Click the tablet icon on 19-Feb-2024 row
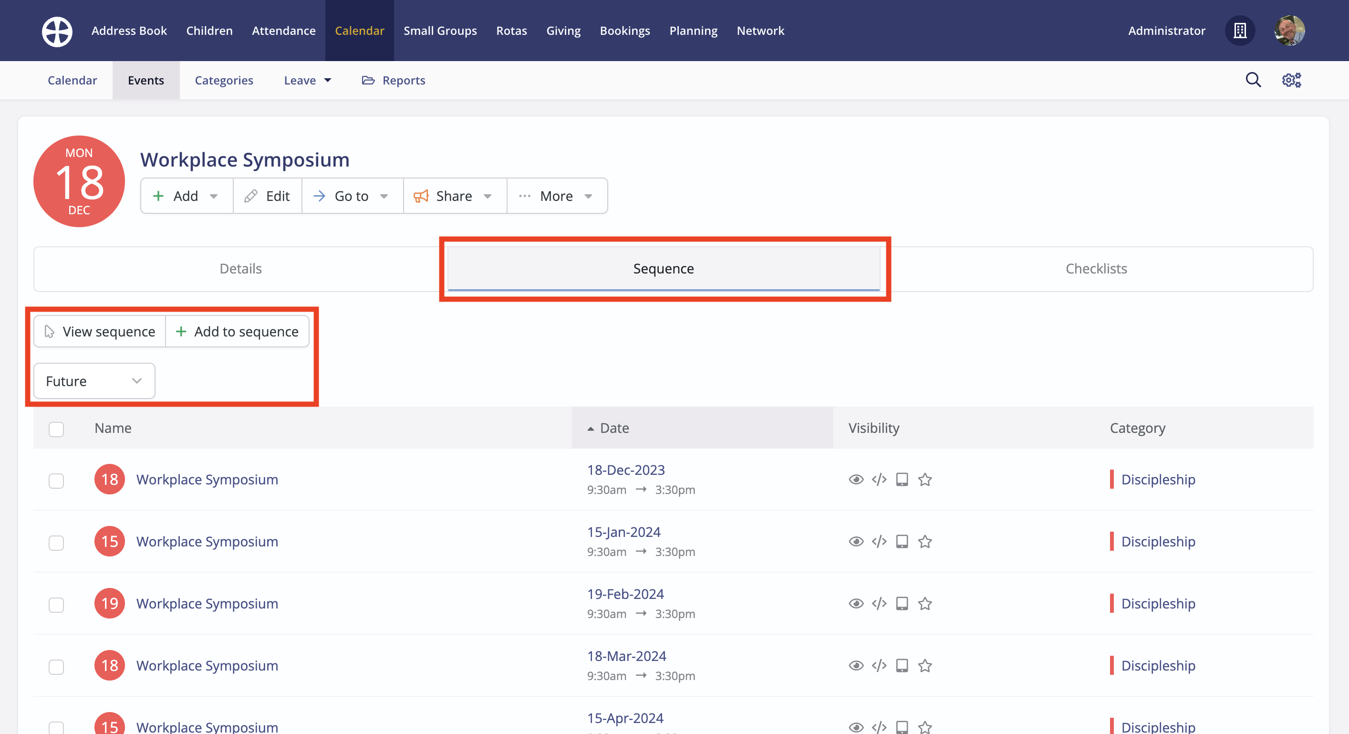This screenshot has width=1349, height=734. click(902, 604)
